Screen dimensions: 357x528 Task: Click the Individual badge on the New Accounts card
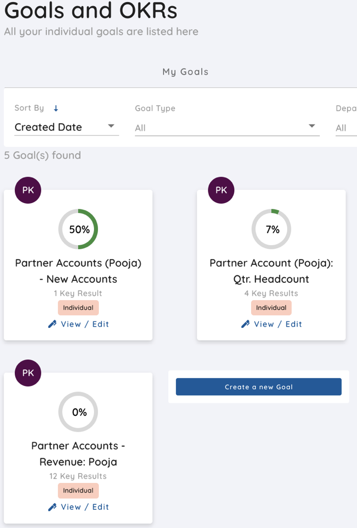(x=78, y=308)
